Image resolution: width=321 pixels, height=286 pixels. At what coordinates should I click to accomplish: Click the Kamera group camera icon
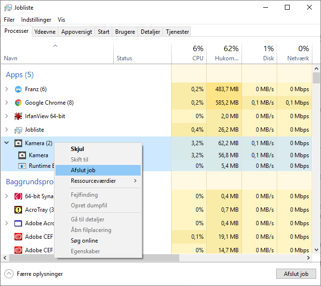[18, 143]
